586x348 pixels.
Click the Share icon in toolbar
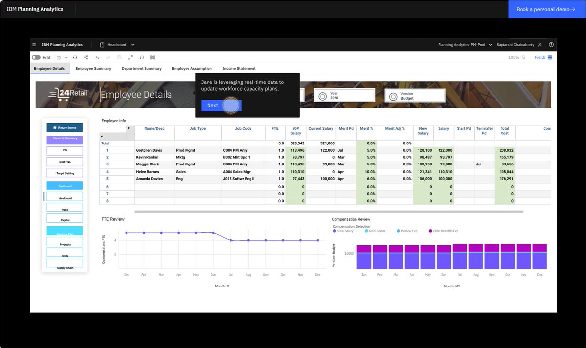click(x=86, y=57)
